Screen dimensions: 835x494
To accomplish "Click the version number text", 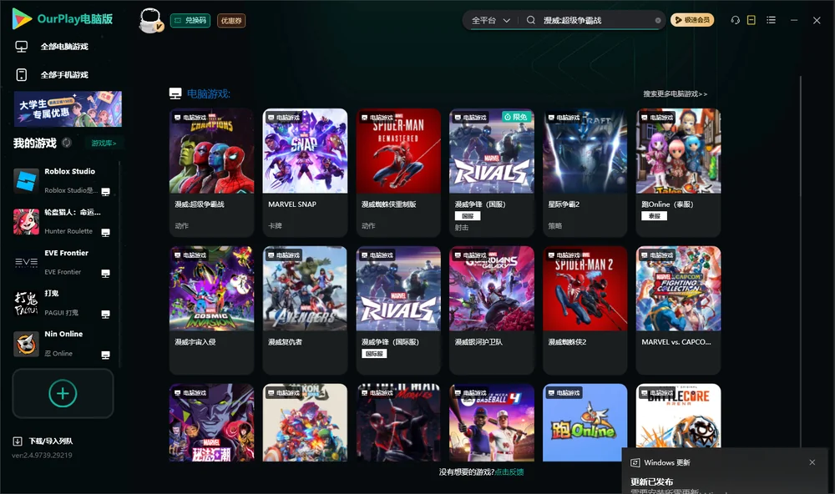I will point(42,455).
